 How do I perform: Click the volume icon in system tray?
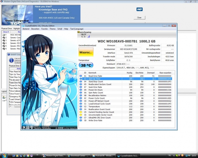tap(190, 155)
